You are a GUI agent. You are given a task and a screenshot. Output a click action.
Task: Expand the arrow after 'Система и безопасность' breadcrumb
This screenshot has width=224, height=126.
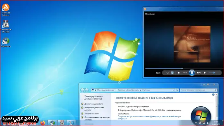[x=141, y=90]
